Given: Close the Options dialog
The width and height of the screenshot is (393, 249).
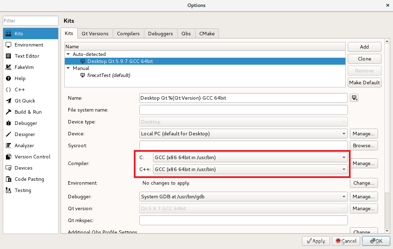Looking at the screenshot, I should click(387, 5).
